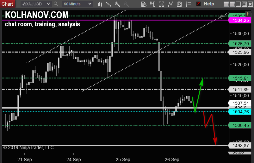The height and width of the screenshot is (163, 254).
Task: Open the drawing tools pencil menu
Action: coord(108,4)
